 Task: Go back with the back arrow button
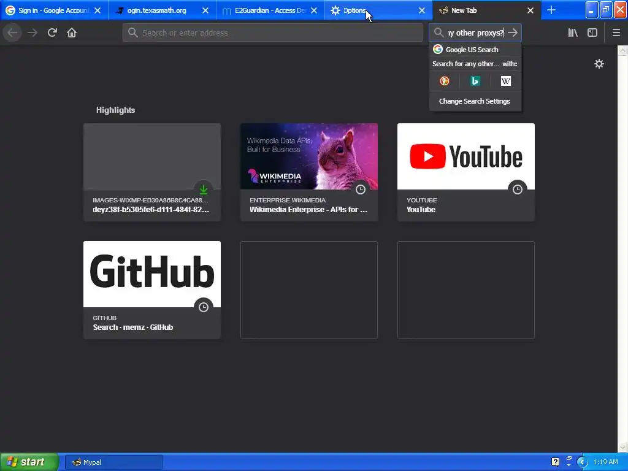[x=12, y=33]
